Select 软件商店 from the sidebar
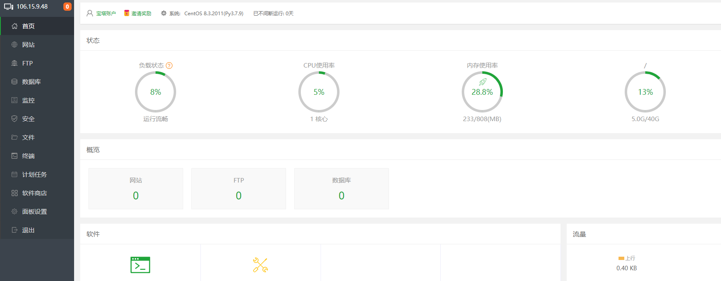 click(35, 193)
